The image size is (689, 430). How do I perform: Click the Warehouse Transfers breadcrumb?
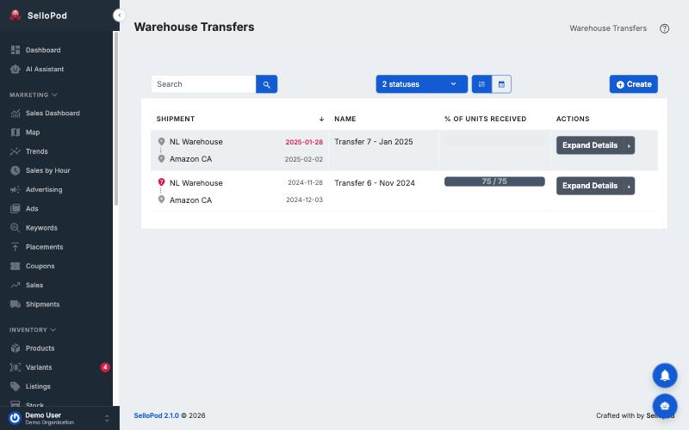point(608,28)
